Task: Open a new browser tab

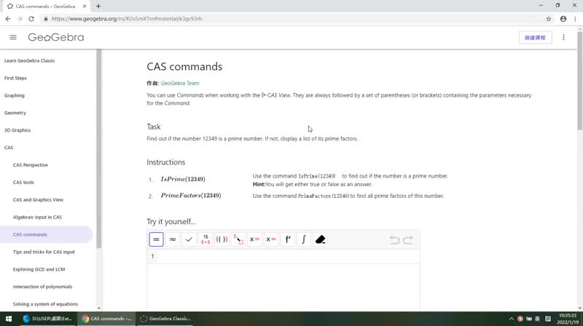Action: tap(98, 7)
